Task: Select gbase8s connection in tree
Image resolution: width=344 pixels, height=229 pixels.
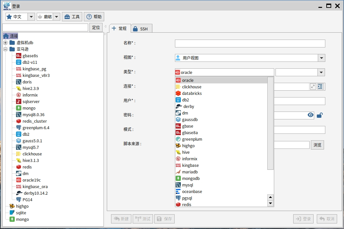Action: pos(27,56)
